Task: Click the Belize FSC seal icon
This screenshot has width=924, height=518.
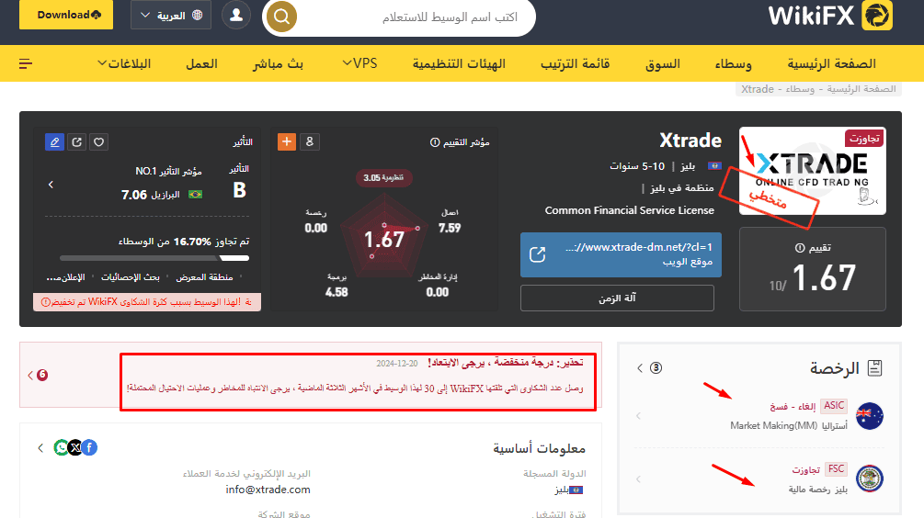Action: tap(869, 479)
